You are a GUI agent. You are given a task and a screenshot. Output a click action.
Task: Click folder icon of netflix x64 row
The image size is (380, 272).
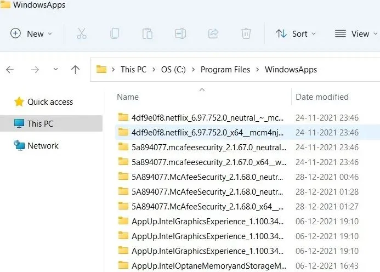[x=123, y=132]
